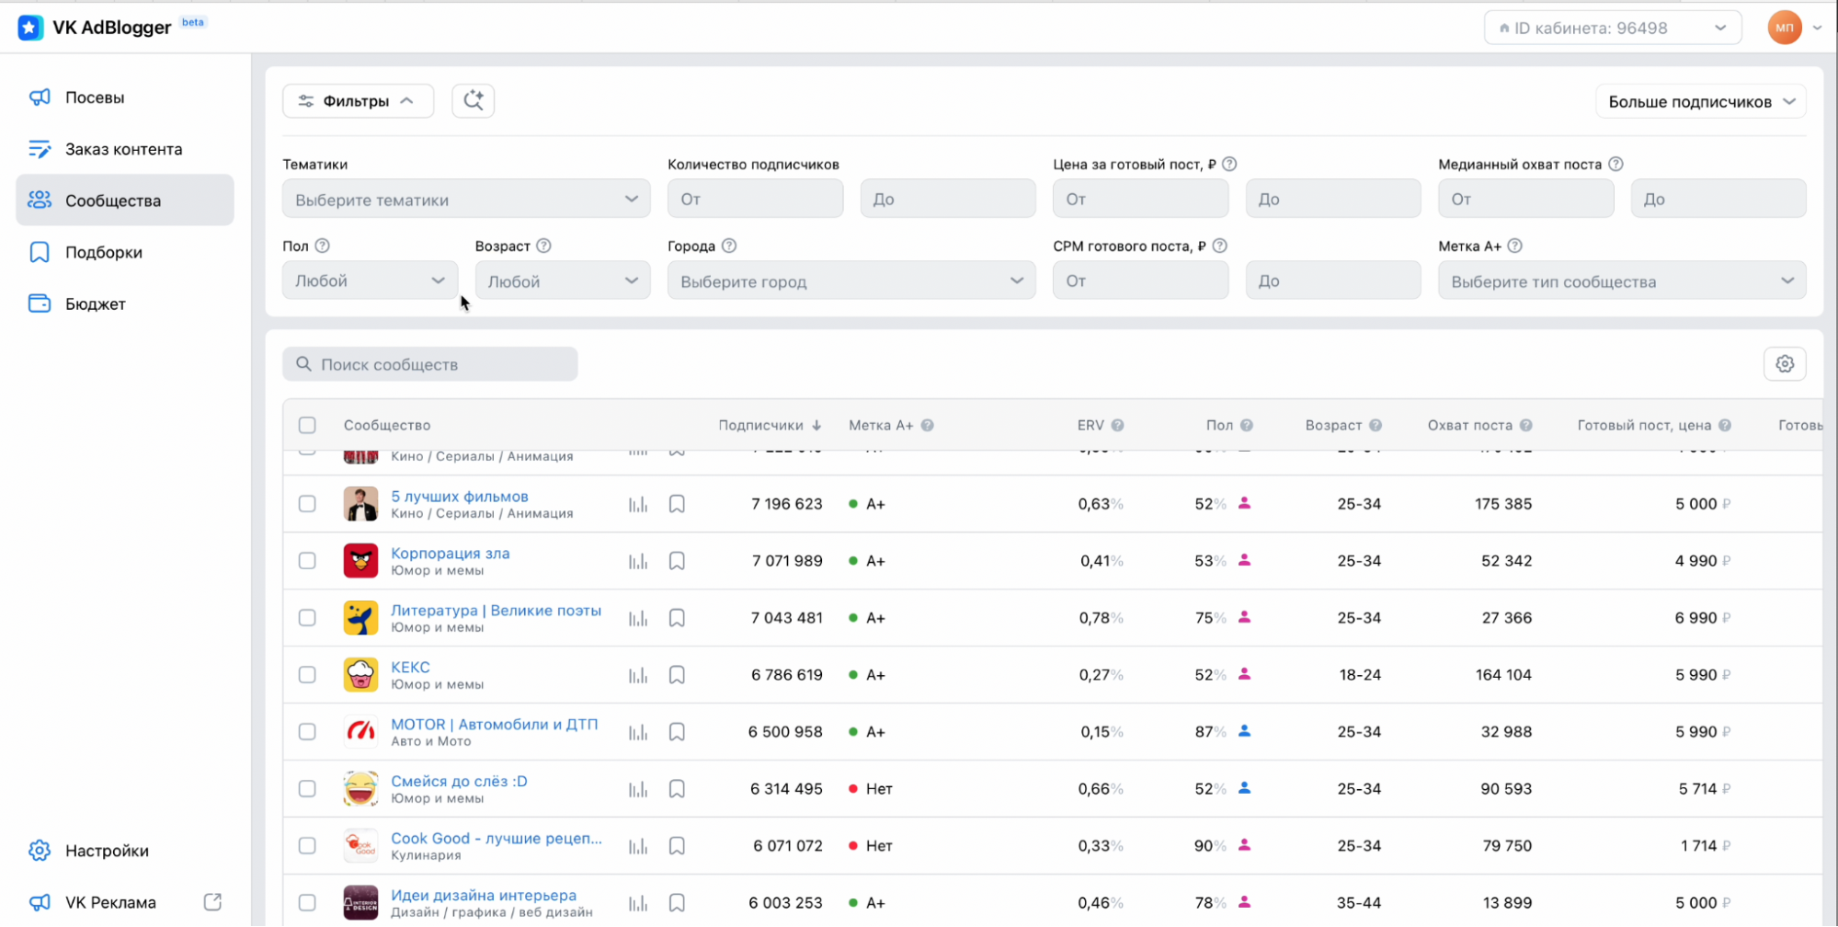Check the 5 лучших фильмов row

point(307,504)
